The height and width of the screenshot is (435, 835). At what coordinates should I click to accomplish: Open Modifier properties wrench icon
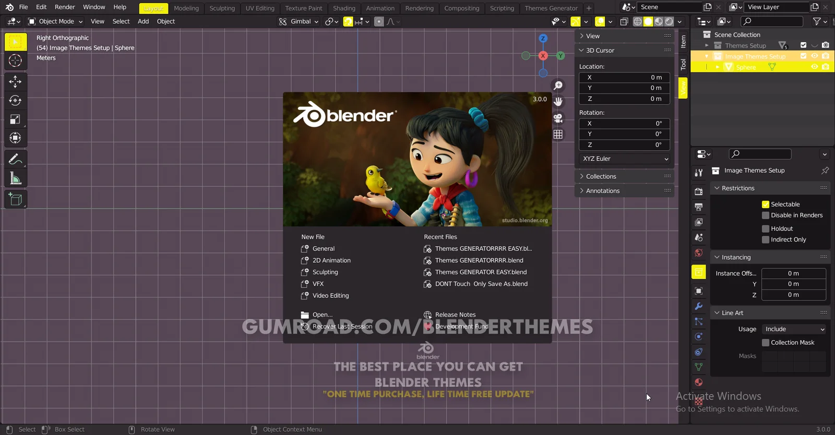pyautogui.click(x=699, y=306)
